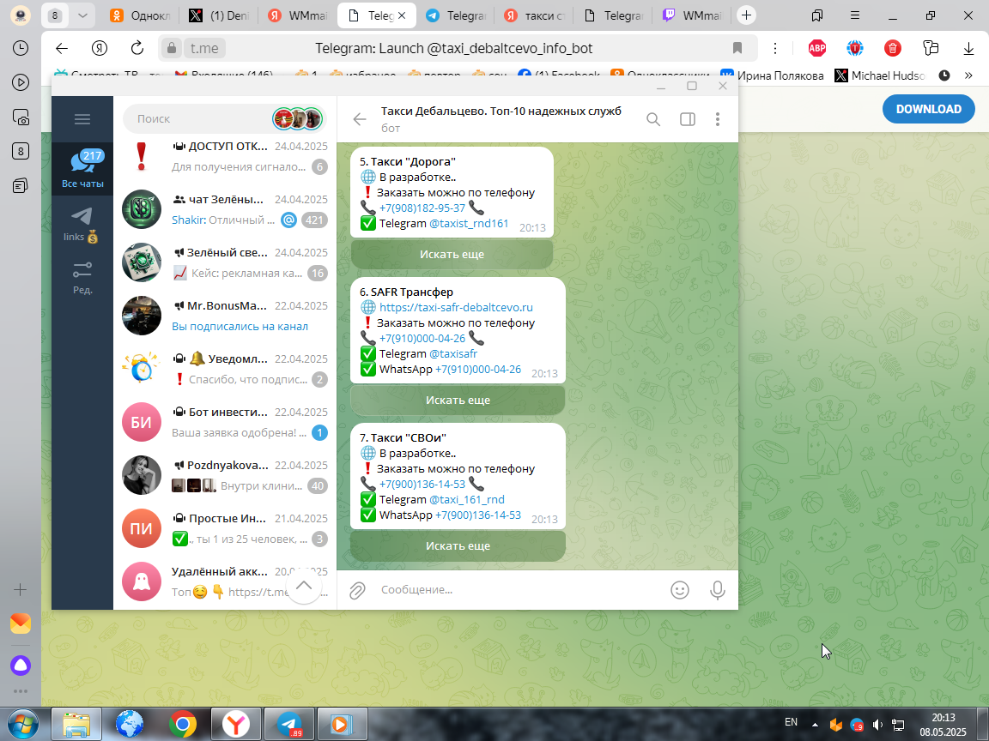This screenshot has width=989, height=741.
Task: Bookmark the page with the bookmark icon
Action: pos(737,48)
